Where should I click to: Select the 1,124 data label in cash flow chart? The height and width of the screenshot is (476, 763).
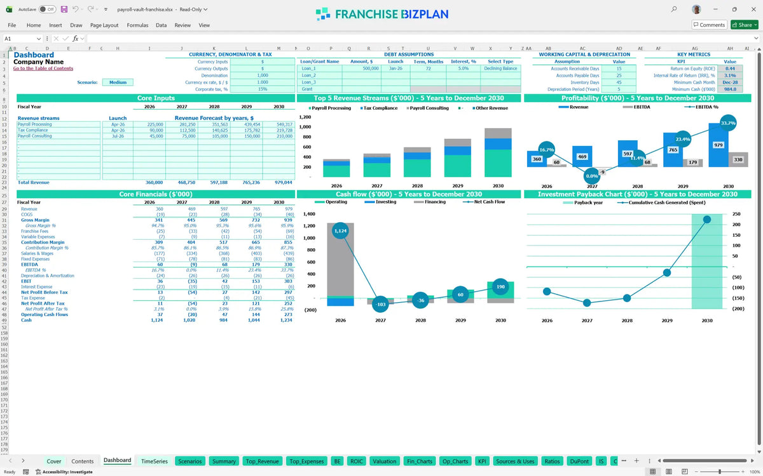point(340,232)
